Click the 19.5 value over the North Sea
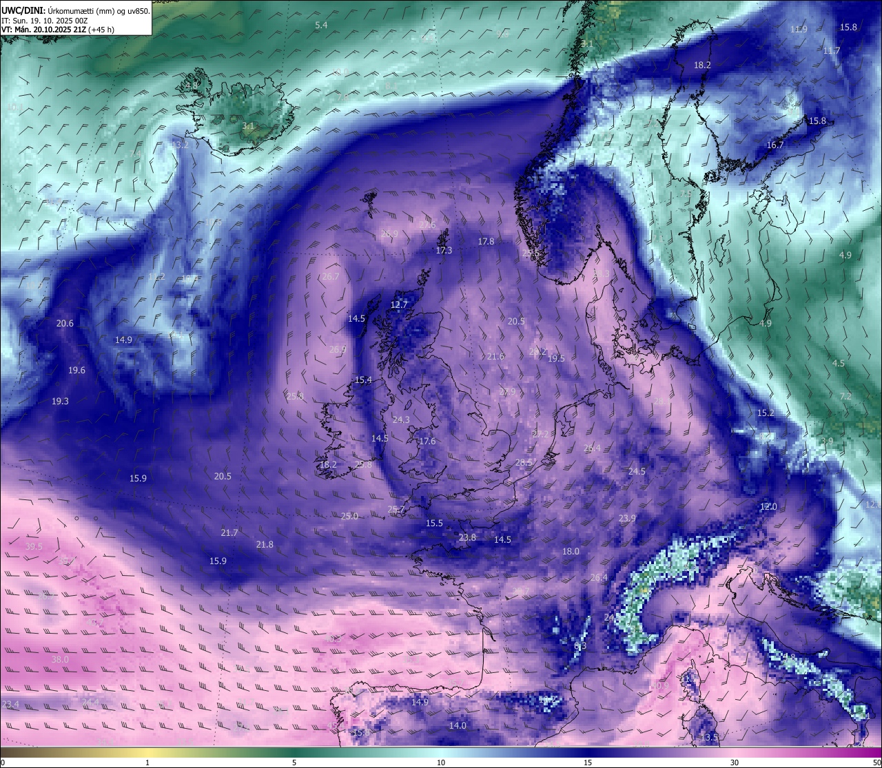882x768 pixels. pos(555,359)
